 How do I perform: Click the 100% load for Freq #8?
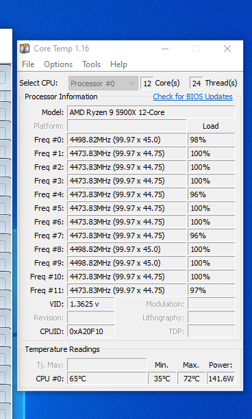[212, 249]
